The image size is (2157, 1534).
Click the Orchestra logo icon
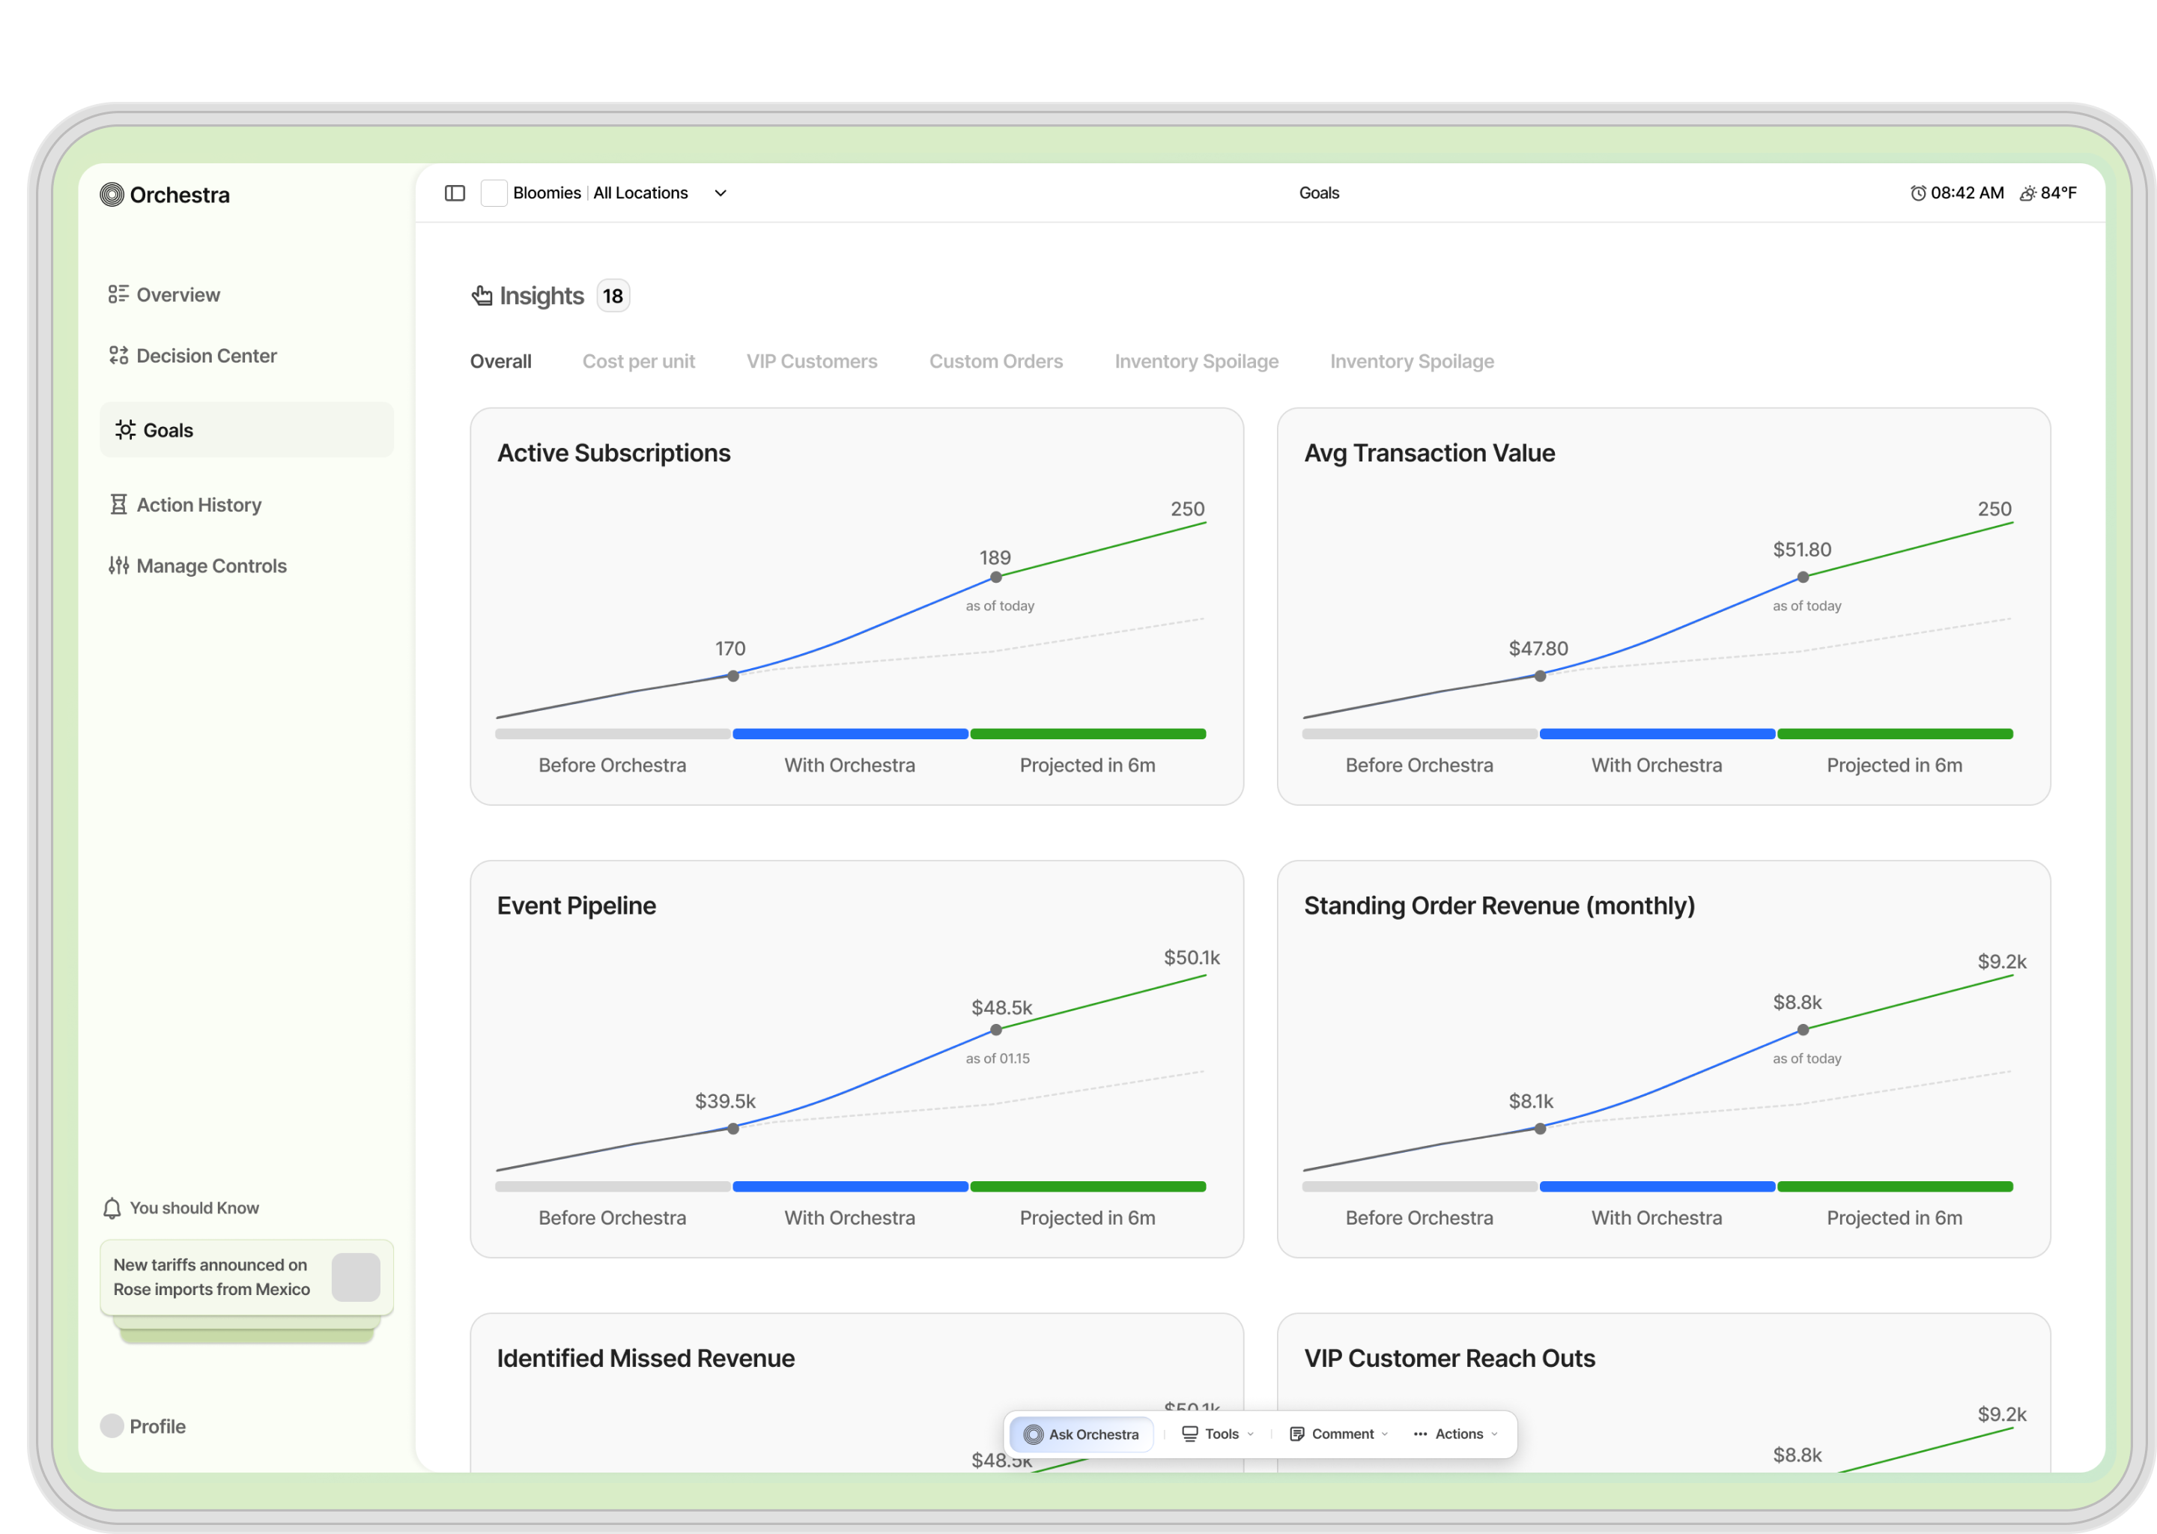click(x=112, y=195)
